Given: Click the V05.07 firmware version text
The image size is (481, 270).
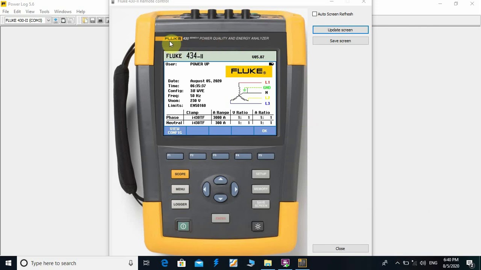Looking at the screenshot, I should coord(258,57).
